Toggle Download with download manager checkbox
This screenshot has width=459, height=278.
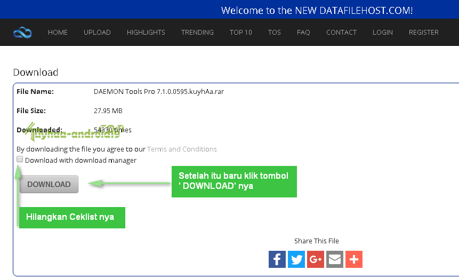pos(20,159)
